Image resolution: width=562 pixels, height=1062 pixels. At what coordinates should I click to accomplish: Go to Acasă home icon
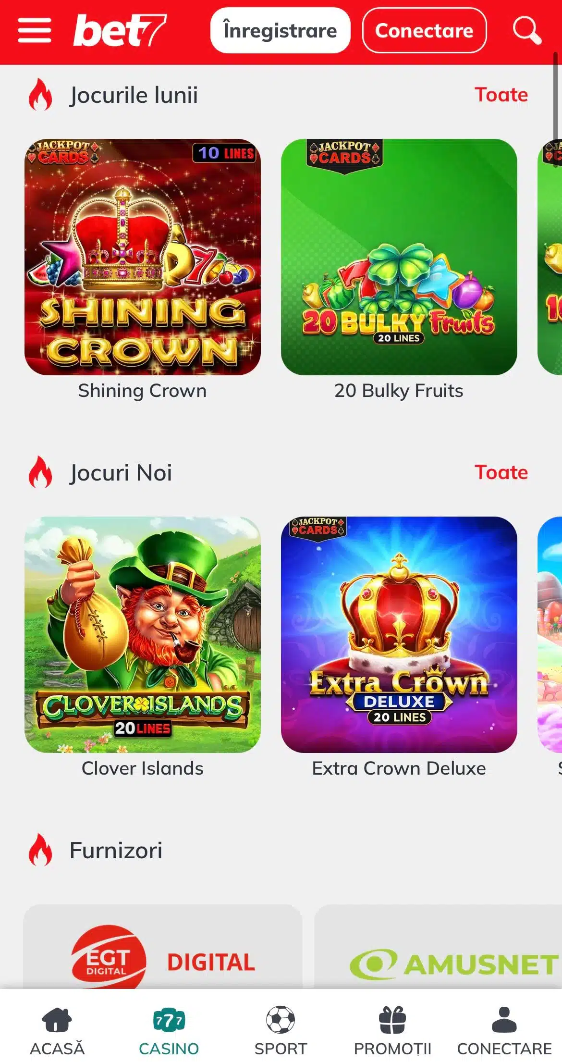click(57, 1020)
